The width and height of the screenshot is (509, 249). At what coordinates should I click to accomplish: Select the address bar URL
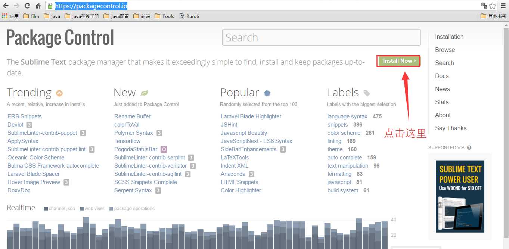click(91, 6)
